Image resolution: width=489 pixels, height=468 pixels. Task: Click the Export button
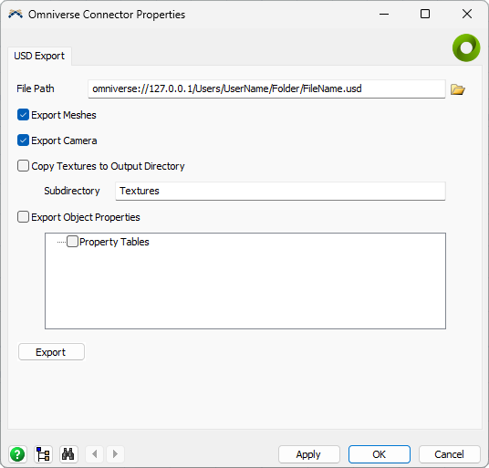51,352
